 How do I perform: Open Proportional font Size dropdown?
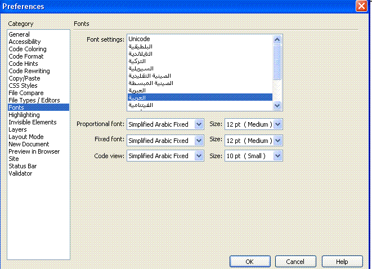[x=253, y=124]
